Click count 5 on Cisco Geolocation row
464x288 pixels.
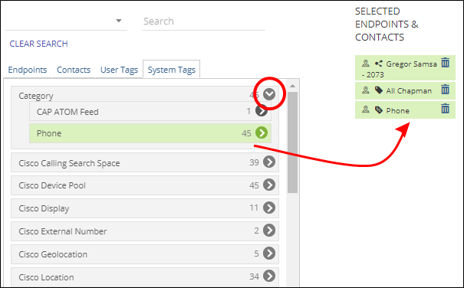click(256, 254)
